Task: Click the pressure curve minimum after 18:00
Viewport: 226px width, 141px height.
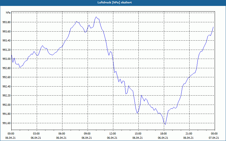Action: 165,124
